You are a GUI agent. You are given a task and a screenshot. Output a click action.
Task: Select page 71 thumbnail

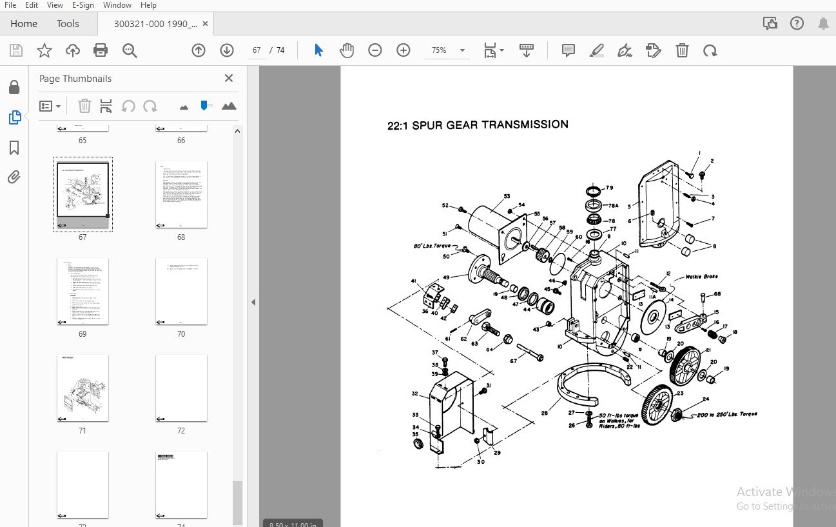pos(83,388)
